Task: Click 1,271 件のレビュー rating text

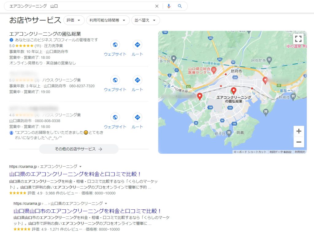Action: pos(66,229)
